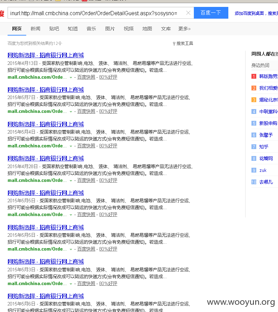The width and height of the screenshot is (278, 312).
Task: Open the 文库 tab
Action: [166, 29]
